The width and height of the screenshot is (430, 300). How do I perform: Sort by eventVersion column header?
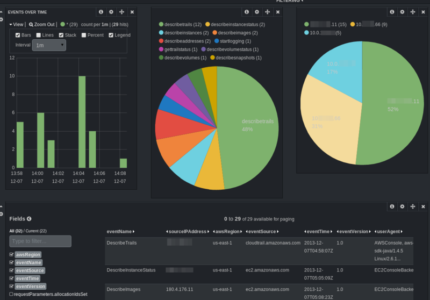click(354, 231)
